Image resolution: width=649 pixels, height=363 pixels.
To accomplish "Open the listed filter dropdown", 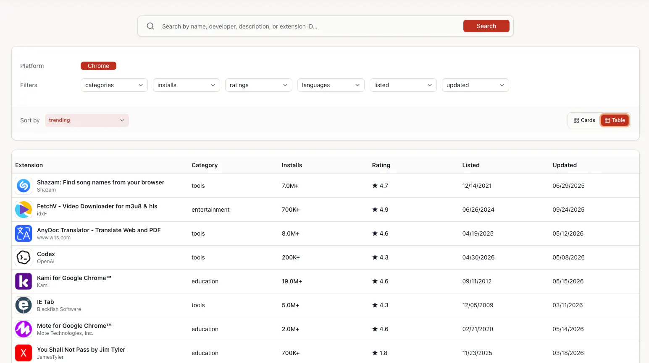I will [403, 85].
